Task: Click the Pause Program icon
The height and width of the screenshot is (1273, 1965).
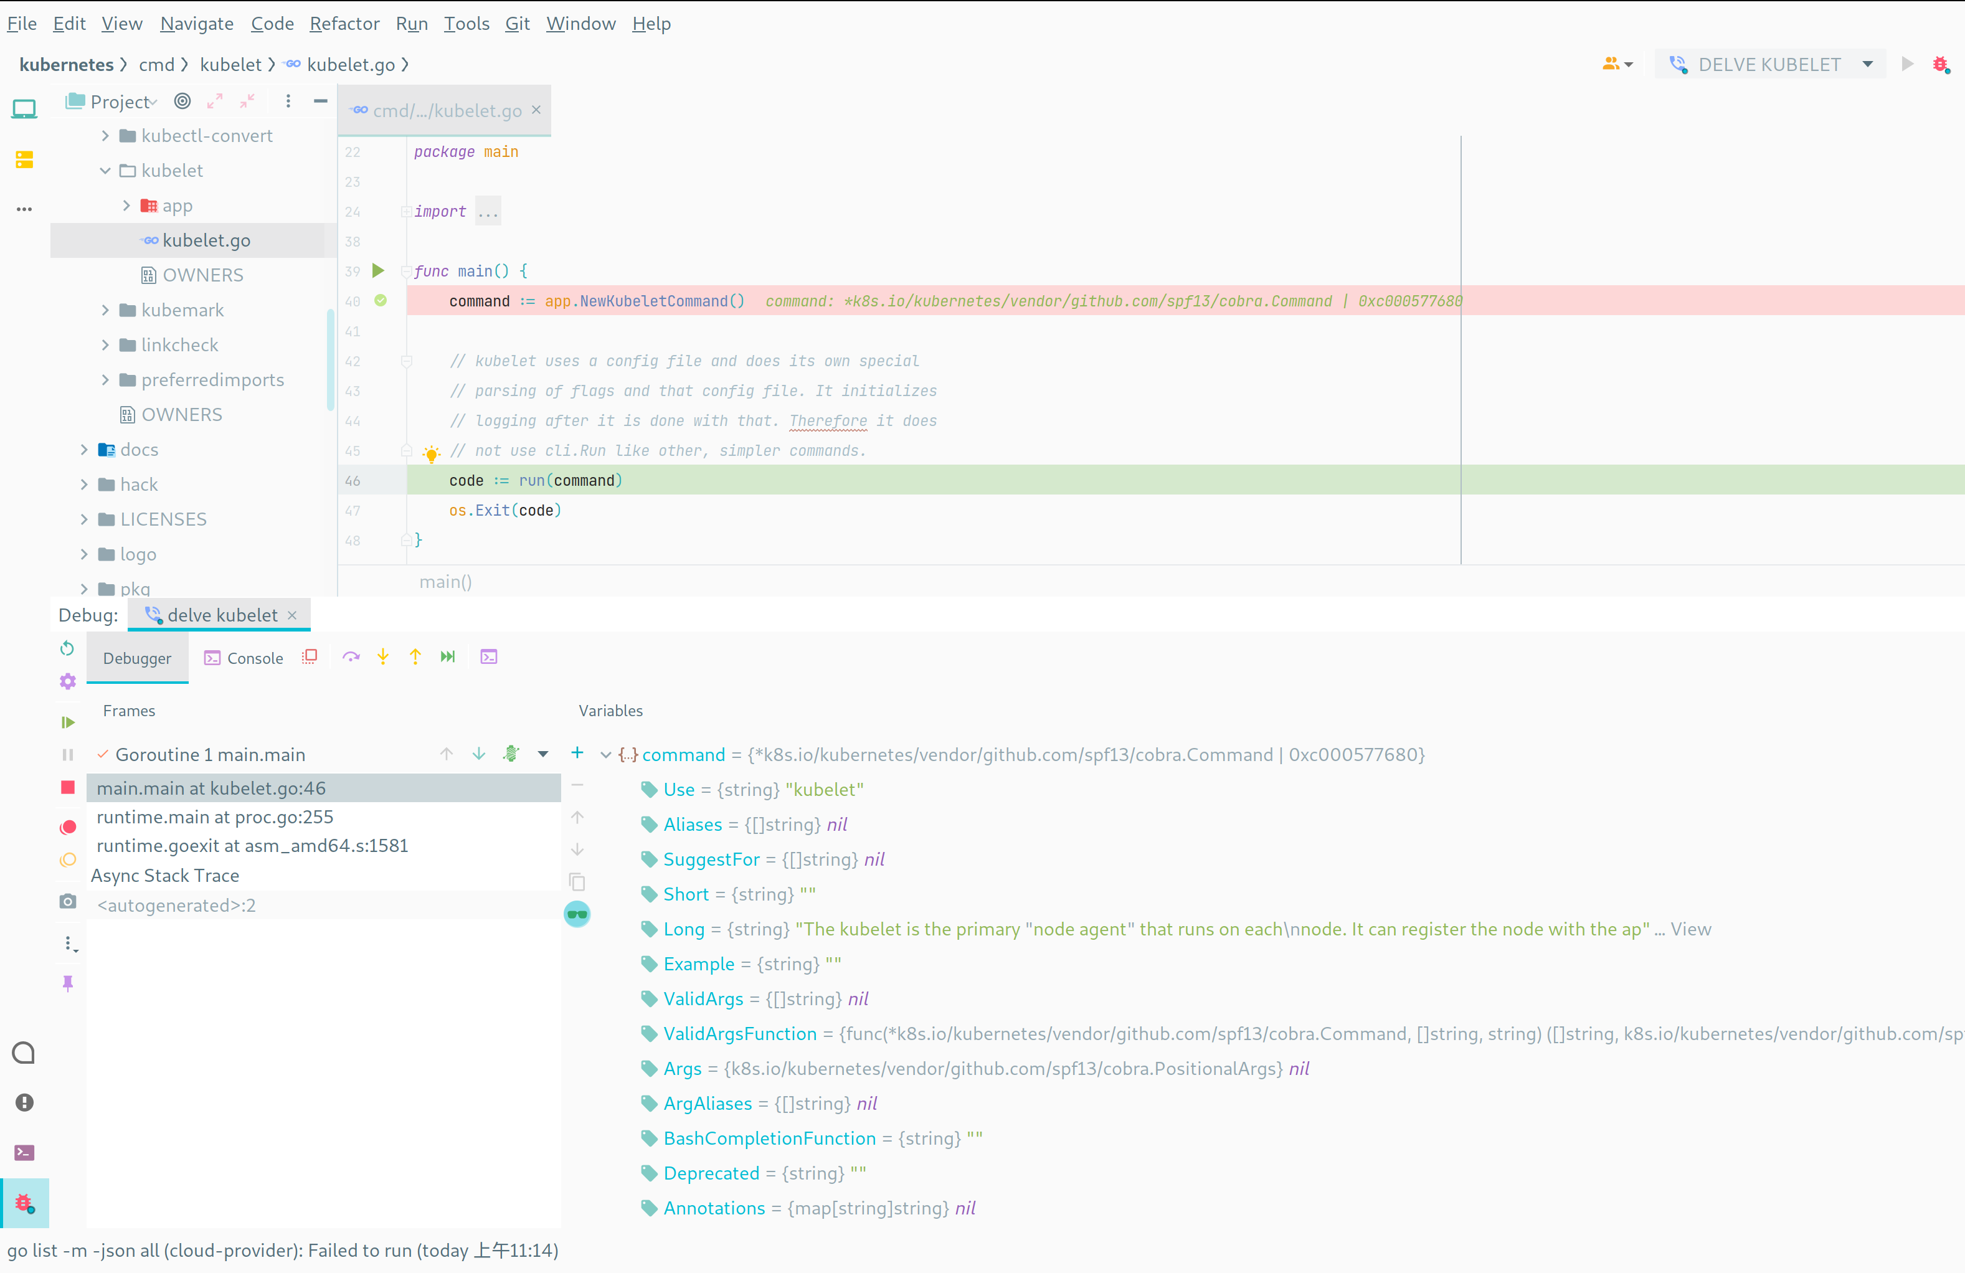Action: (68, 755)
